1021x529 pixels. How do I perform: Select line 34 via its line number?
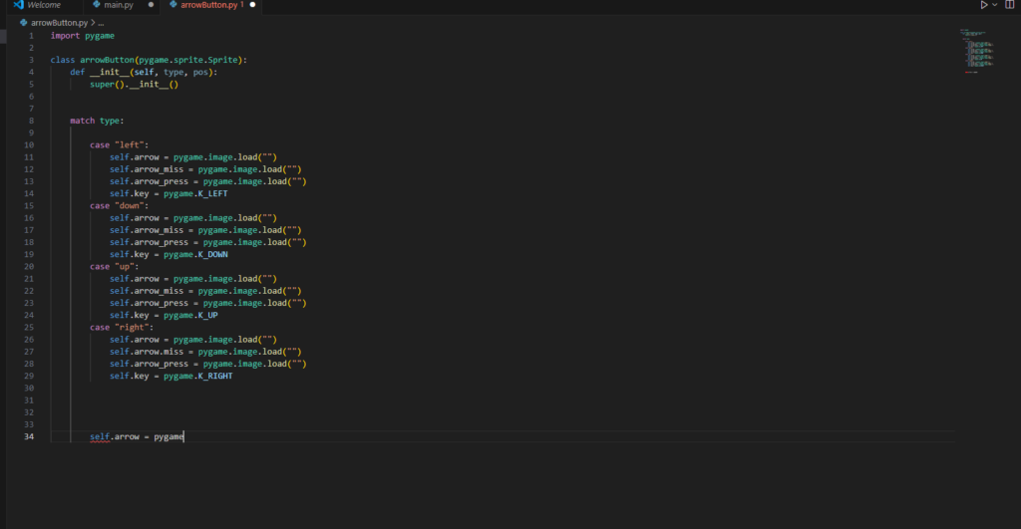(28, 437)
